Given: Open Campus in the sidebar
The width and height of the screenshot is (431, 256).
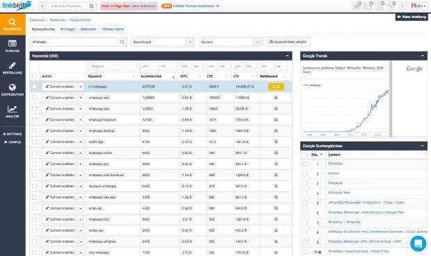Looking at the screenshot, I should tap(13, 142).
